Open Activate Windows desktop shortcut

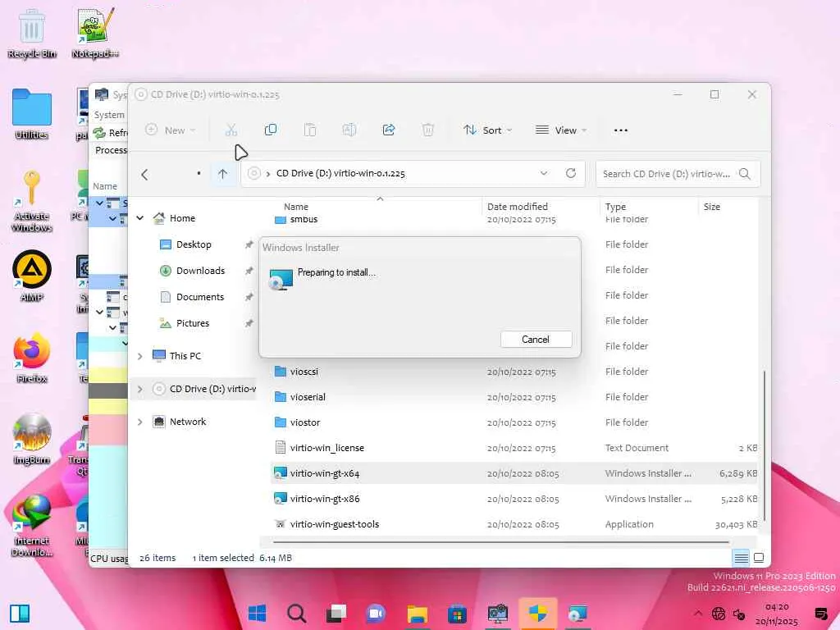point(32,201)
